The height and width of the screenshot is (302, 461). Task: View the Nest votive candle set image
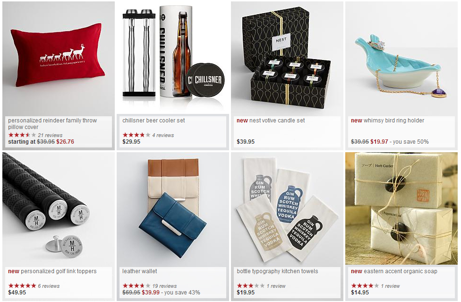point(287,59)
